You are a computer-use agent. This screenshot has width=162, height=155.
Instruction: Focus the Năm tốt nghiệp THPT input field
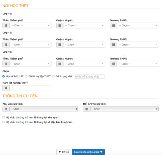pyautogui.click(x=30, y=88)
